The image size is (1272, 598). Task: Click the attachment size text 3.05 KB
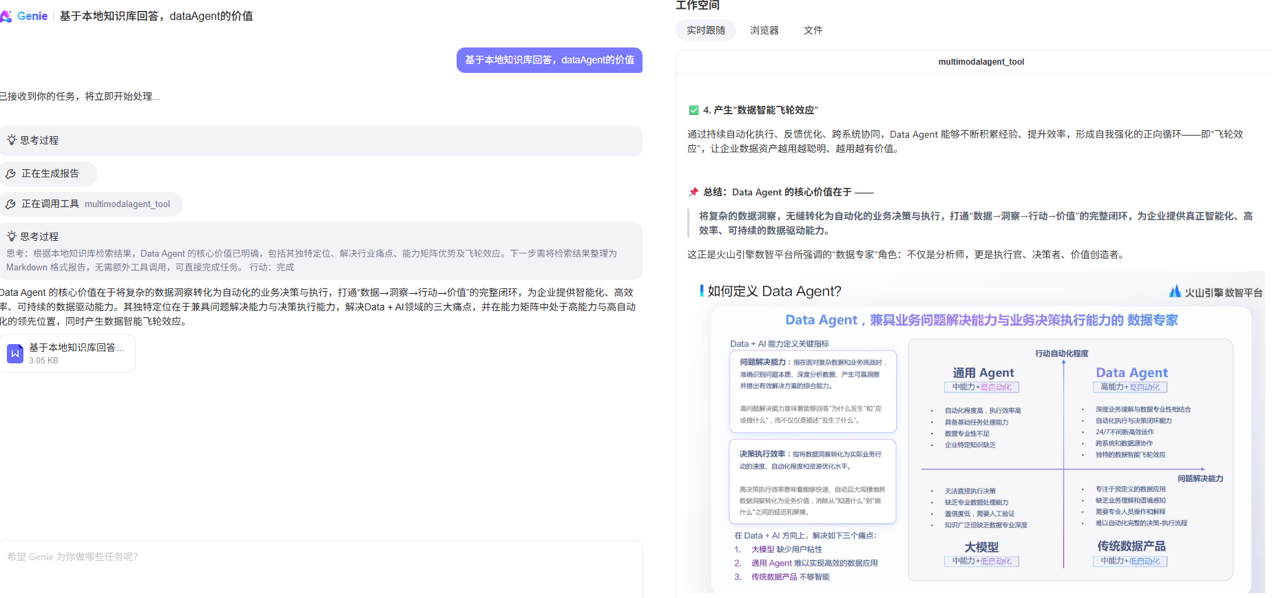pos(43,361)
